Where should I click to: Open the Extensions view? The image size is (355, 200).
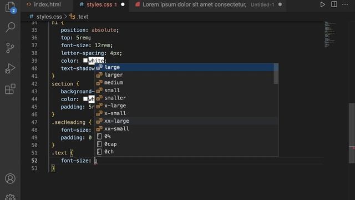(10, 89)
